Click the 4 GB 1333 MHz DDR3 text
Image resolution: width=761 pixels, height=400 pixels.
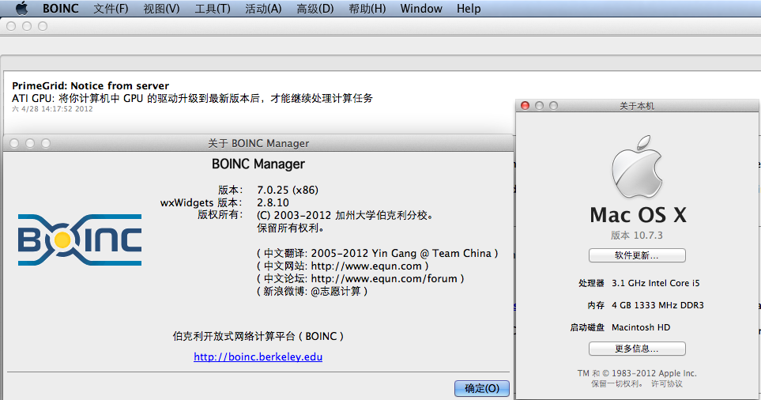coord(657,305)
